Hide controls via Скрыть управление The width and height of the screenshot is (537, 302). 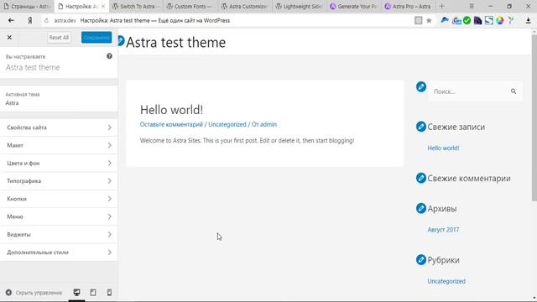[34, 293]
